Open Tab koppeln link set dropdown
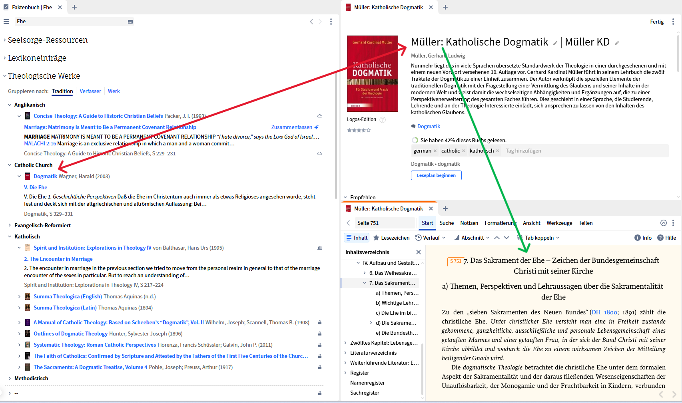The width and height of the screenshot is (682, 403). [538, 238]
